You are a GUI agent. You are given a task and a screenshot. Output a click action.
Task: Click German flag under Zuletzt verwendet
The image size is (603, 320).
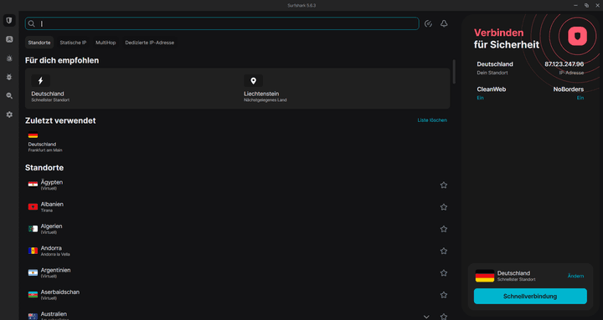point(33,135)
